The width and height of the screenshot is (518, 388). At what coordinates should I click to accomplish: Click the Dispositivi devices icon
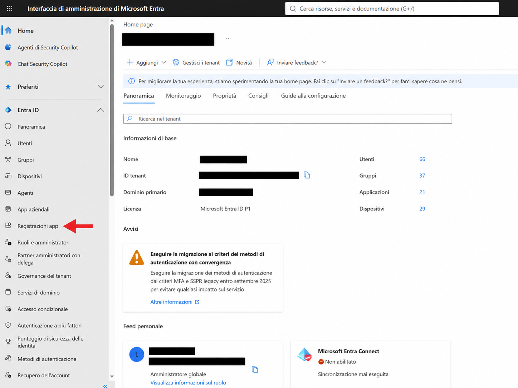[8, 176]
